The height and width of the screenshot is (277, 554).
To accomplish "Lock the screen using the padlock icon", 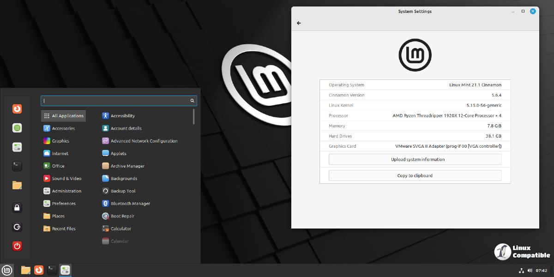I will (17, 208).
